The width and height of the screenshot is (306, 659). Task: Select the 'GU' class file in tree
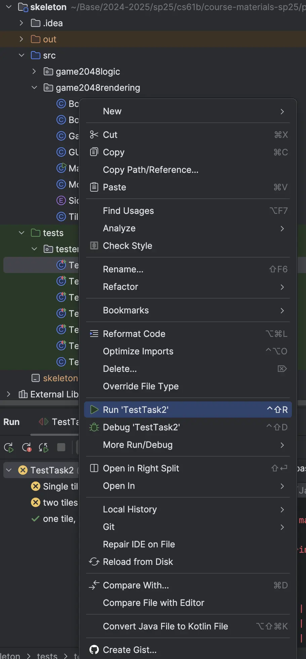pos(67,152)
